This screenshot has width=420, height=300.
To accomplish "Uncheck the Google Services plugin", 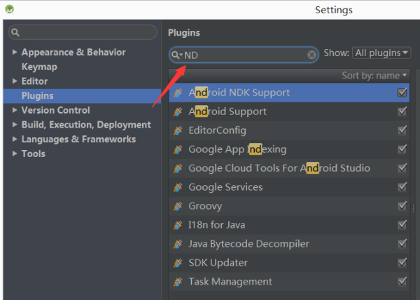I will [x=402, y=187].
